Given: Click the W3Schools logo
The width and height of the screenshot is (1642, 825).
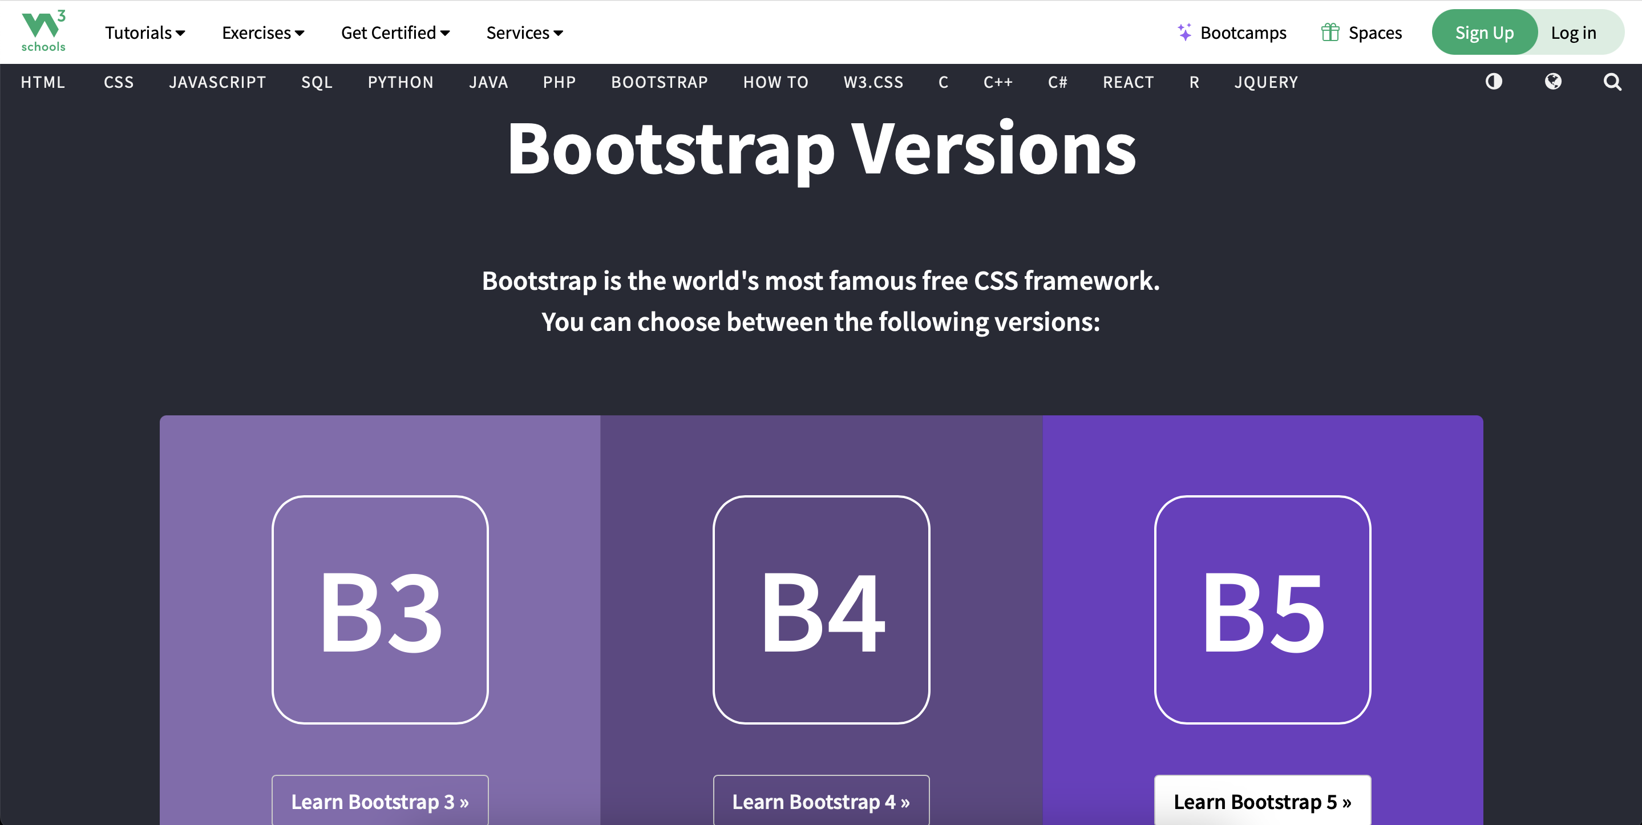Looking at the screenshot, I should pos(43,31).
